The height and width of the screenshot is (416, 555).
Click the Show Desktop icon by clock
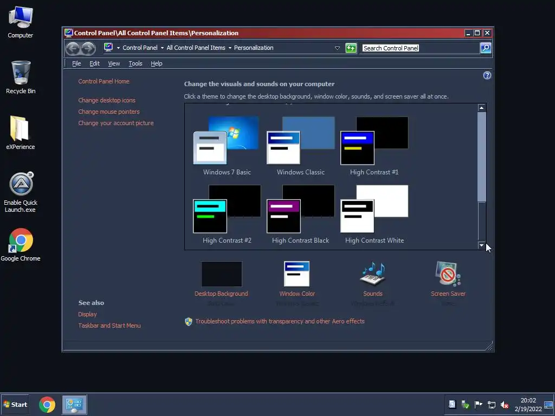pos(548,405)
